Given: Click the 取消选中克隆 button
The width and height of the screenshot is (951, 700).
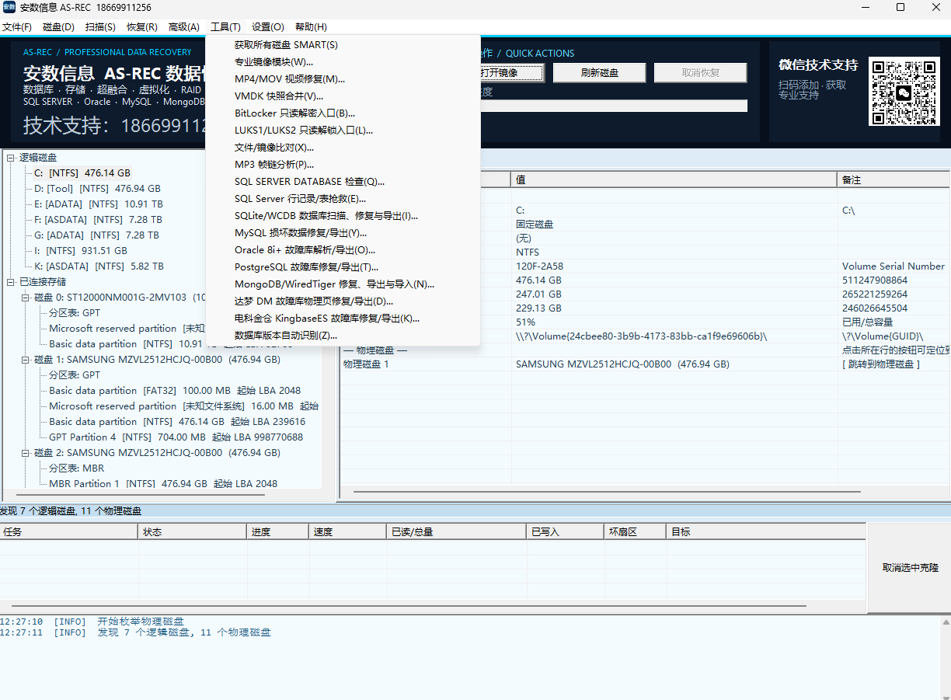Looking at the screenshot, I should tap(910, 568).
